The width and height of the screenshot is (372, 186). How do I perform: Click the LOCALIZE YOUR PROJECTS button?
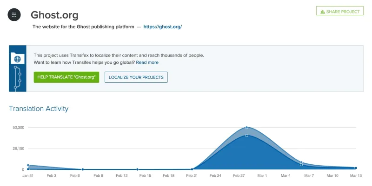136,77
